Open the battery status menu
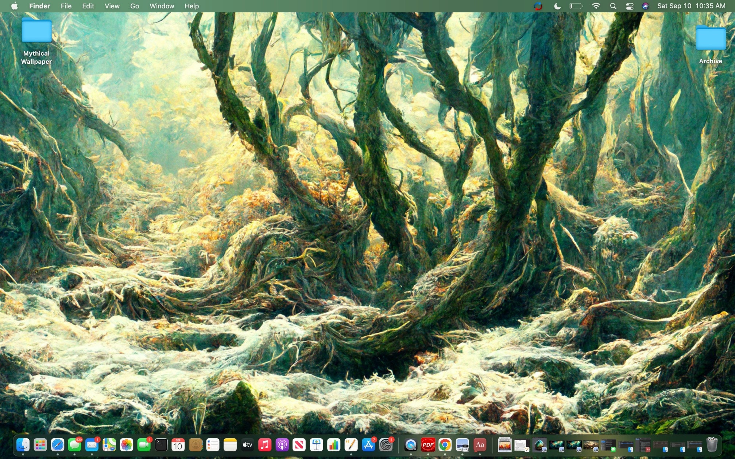The image size is (735, 459). tap(575, 6)
